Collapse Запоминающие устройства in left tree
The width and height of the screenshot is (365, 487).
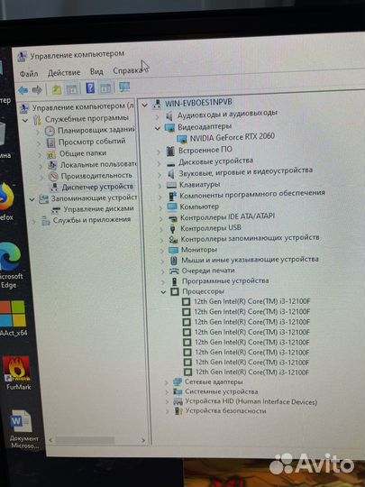[x=32, y=199]
